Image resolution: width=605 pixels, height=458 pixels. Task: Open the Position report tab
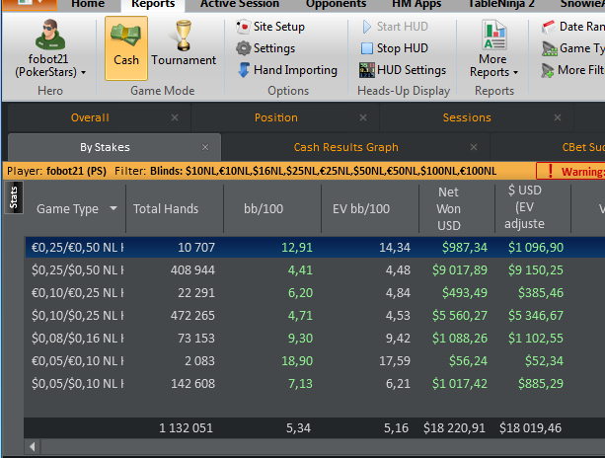coord(276,117)
